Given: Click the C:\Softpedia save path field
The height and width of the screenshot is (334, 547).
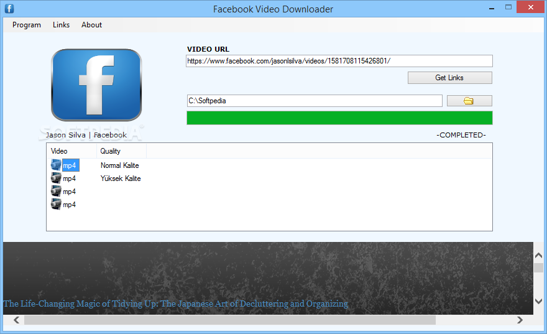Looking at the screenshot, I should 315,101.
